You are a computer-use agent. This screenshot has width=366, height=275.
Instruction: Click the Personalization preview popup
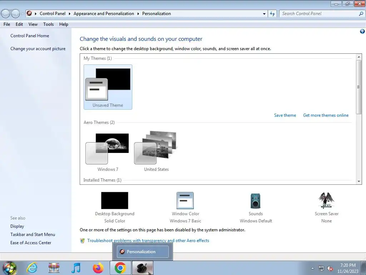[143, 252]
